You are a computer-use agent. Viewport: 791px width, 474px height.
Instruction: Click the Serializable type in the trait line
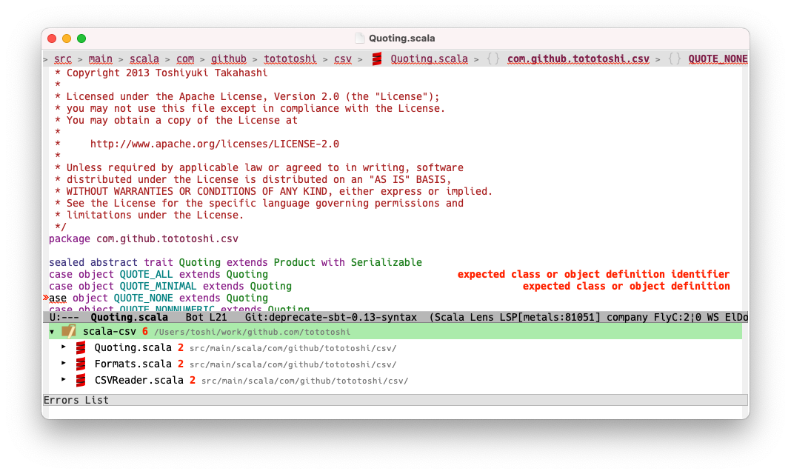coord(387,262)
